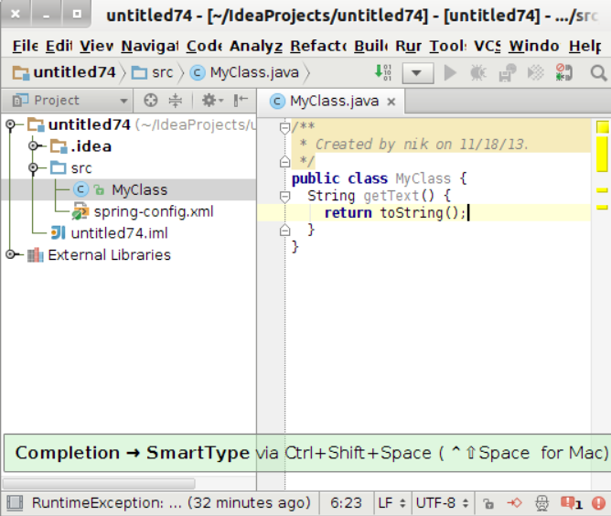The height and width of the screenshot is (516, 611).
Task: Click the event log notification icon
Action: (x=572, y=503)
